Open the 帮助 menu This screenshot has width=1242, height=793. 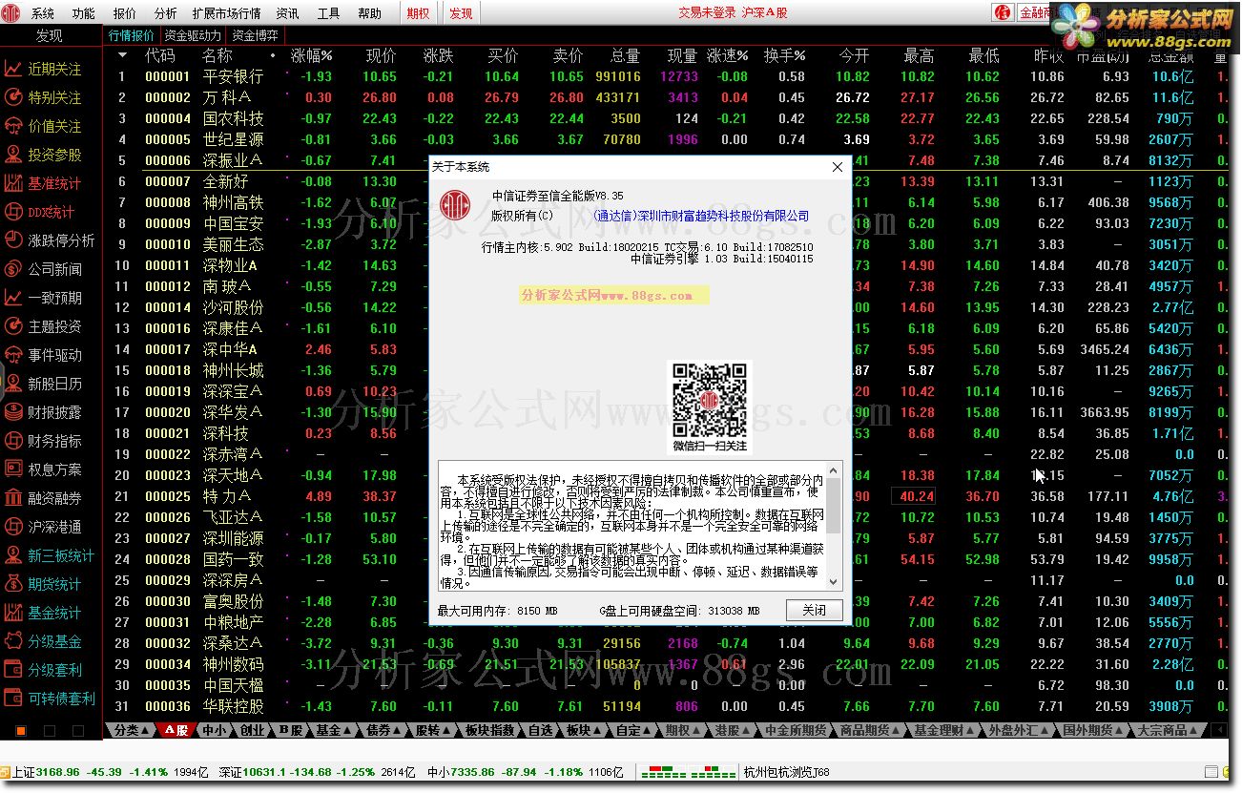pos(369,13)
